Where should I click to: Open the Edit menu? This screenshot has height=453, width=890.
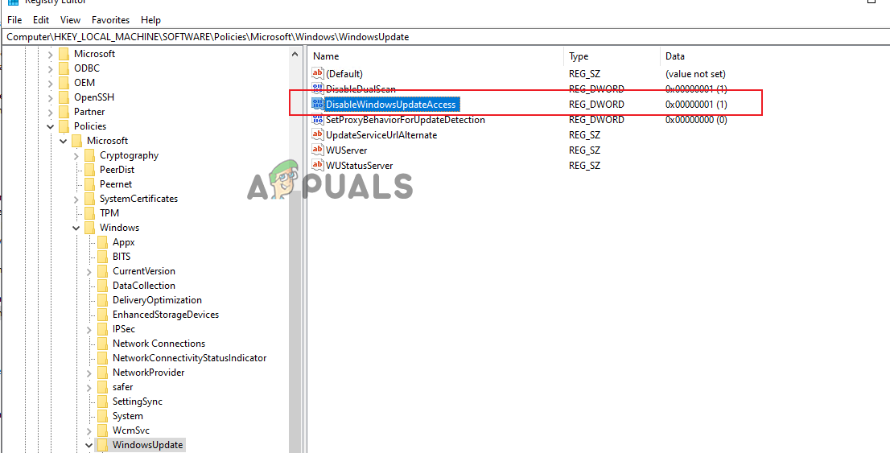coord(41,20)
